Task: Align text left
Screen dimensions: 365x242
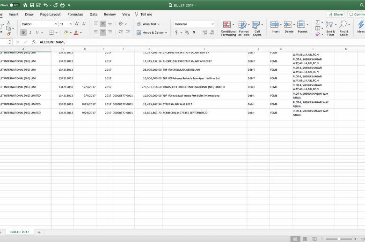Action: 96,32
